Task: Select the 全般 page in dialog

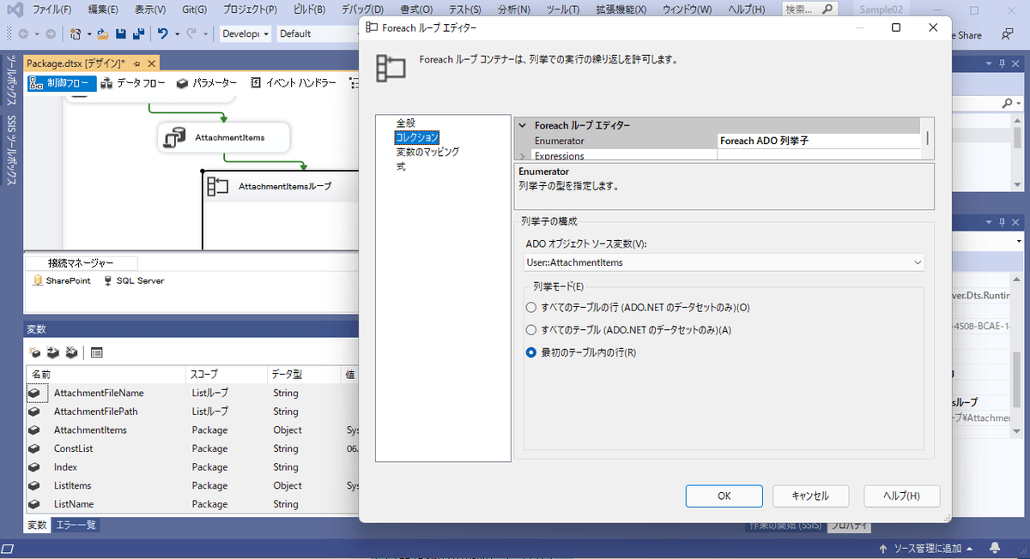Action: click(405, 123)
